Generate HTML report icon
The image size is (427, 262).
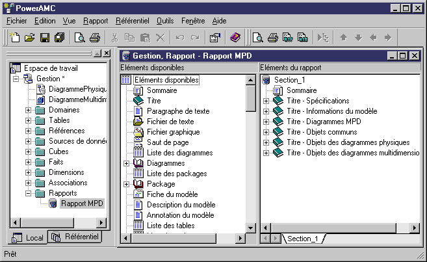(303, 38)
